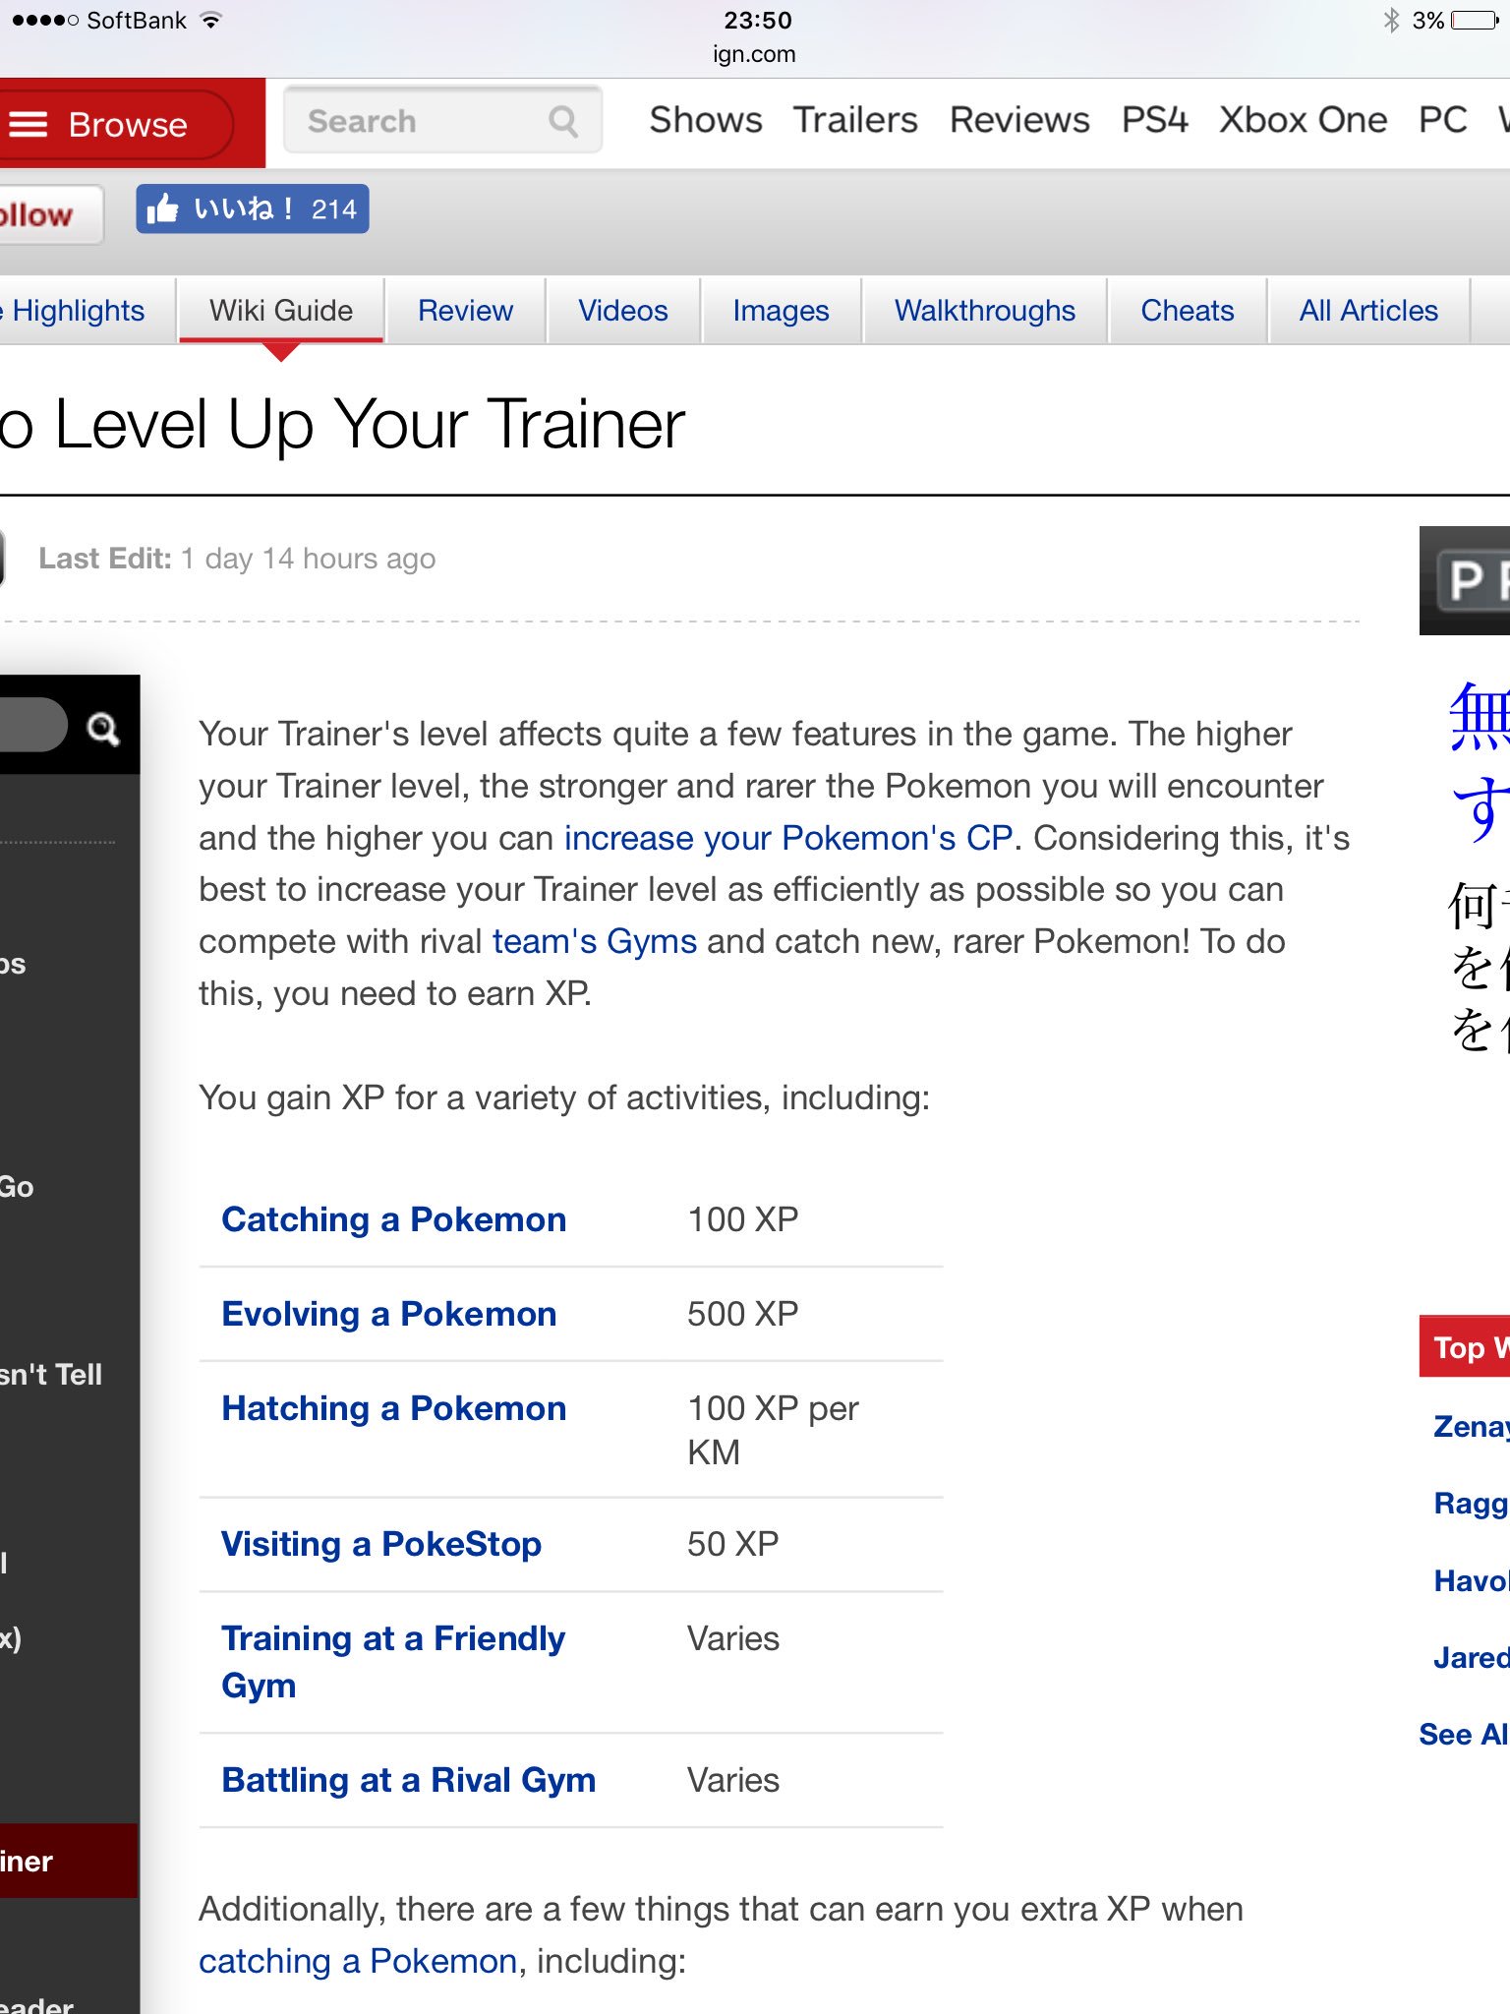Open the Hatching a Pokemon link
The width and height of the screenshot is (1510, 2014).
(394, 1408)
